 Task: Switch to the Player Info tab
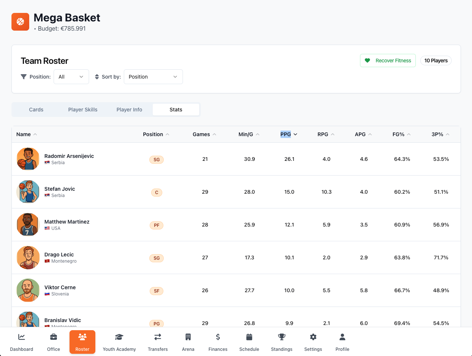coord(129,110)
